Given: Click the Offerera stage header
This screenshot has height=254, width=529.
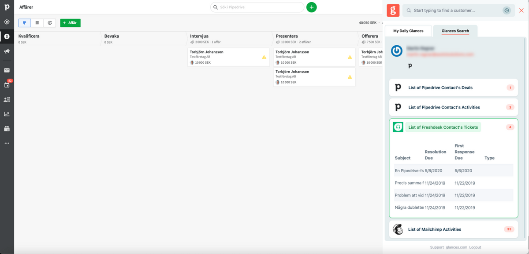Looking at the screenshot, I should 370,36.
